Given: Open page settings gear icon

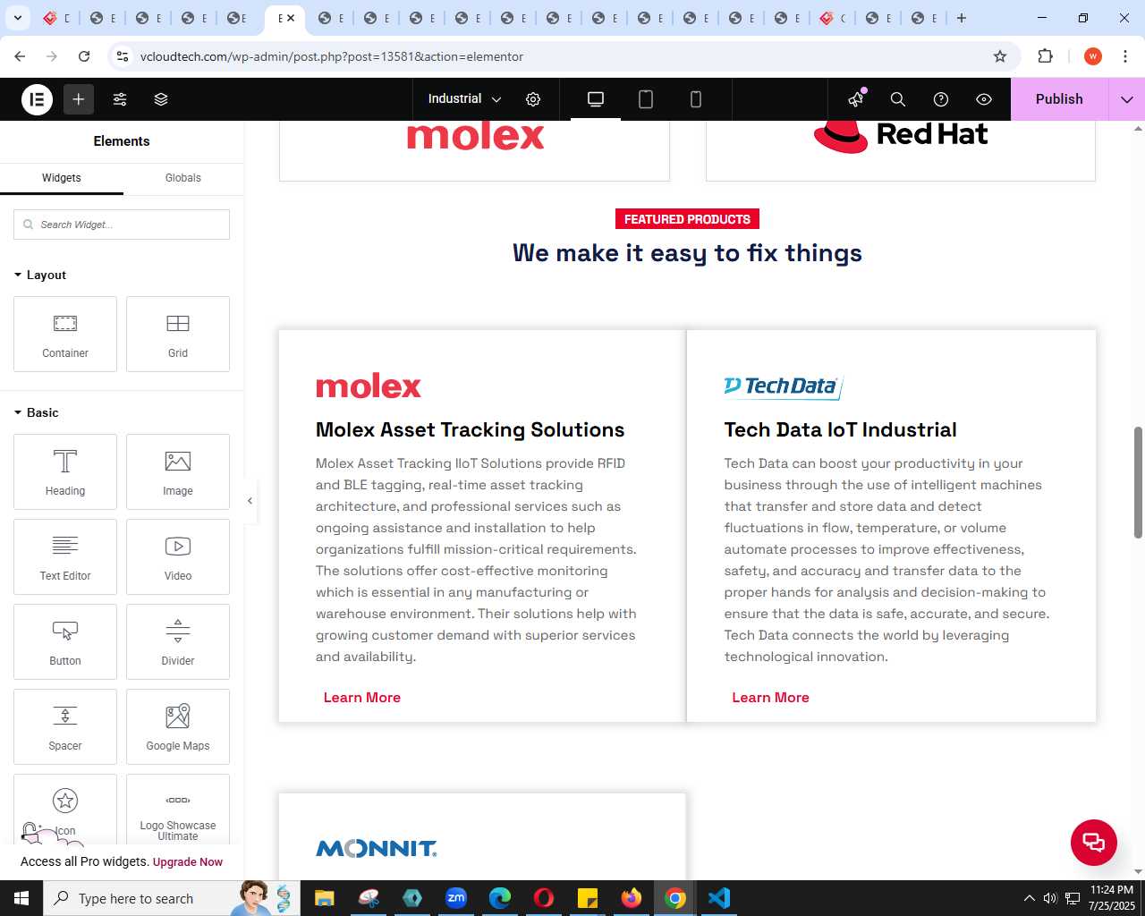Looking at the screenshot, I should point(533,99).
